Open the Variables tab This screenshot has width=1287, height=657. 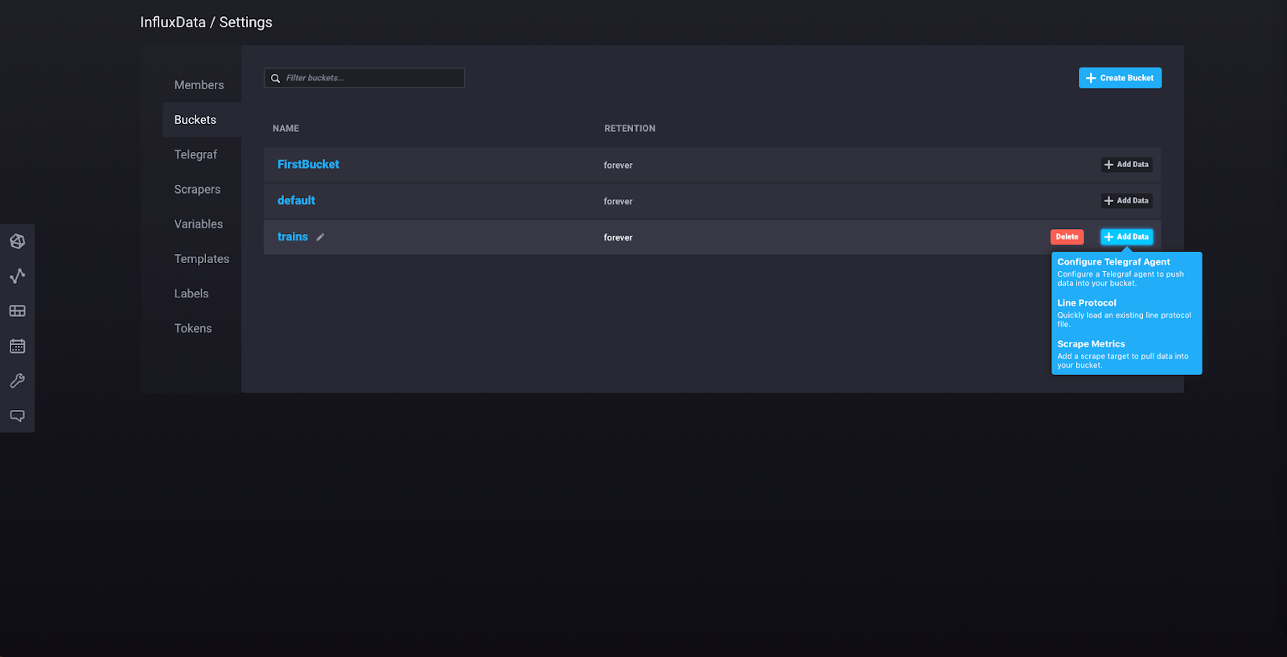pos(199,224)
